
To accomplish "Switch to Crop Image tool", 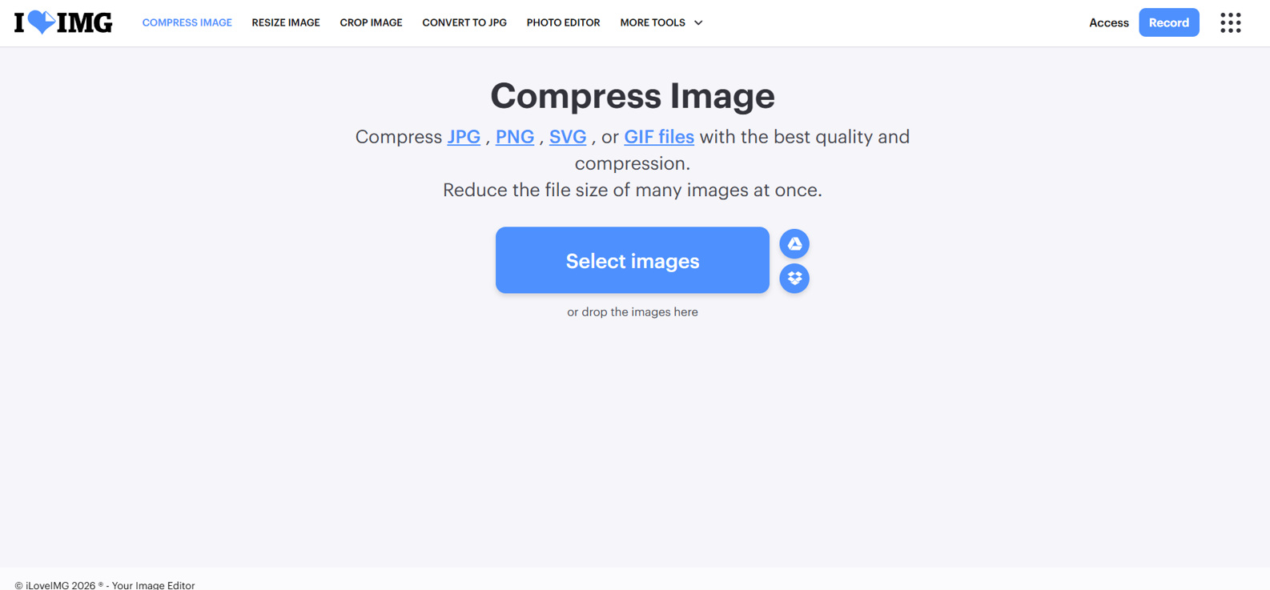I will 371,22.
